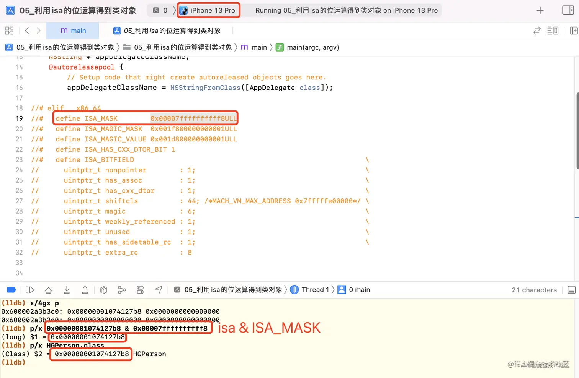Viewport: 579px width, 378px height.
Task: Click the x/4gx p console command
Action: point(44,303)
